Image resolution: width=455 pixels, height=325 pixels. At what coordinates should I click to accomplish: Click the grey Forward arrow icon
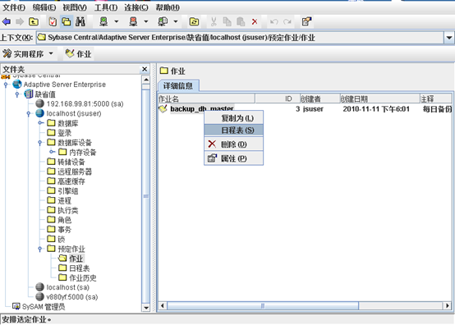coord(20,21)
